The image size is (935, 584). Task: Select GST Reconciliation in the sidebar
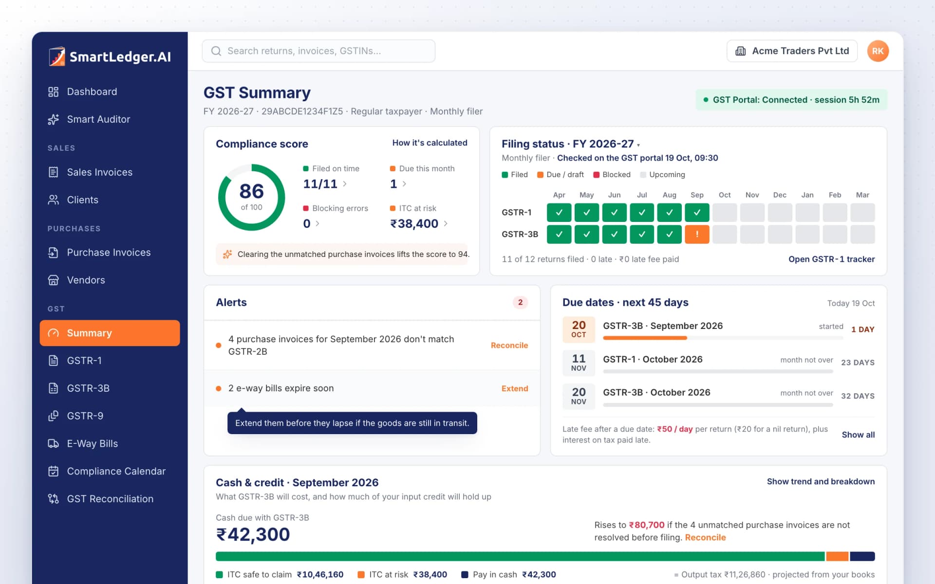[x=110, y=499]
